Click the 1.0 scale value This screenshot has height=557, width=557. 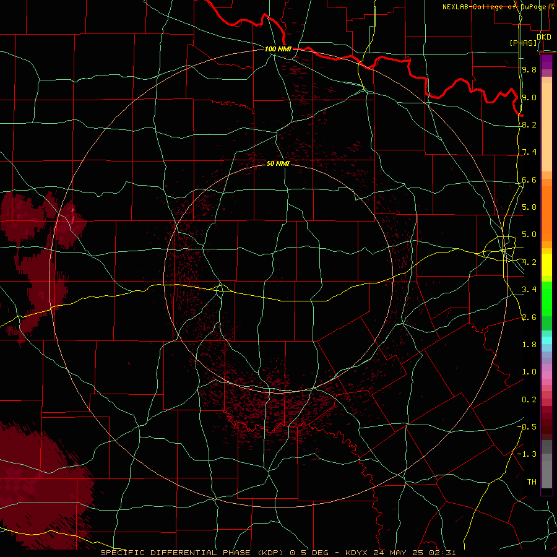pyautogui.click(x=529, y=372)
